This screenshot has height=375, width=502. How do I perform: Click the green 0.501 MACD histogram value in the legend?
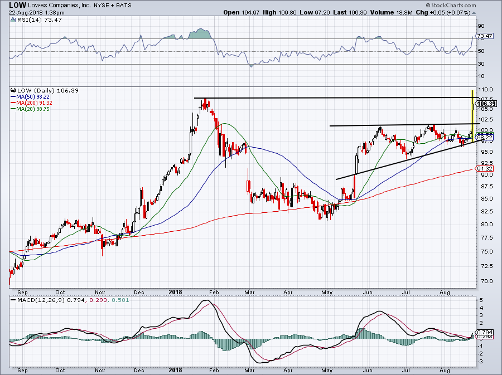(x=119, y=300)
